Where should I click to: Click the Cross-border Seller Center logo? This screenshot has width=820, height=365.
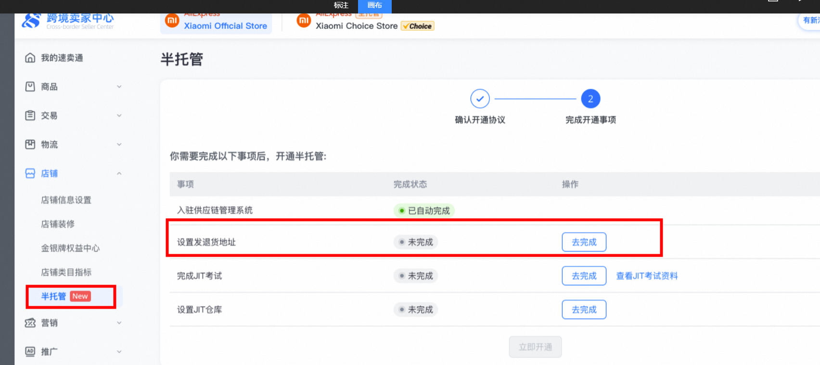68,22
